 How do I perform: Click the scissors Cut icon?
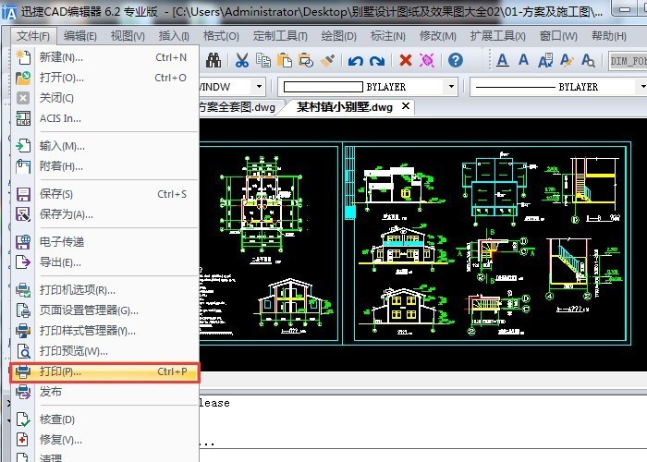241,61
